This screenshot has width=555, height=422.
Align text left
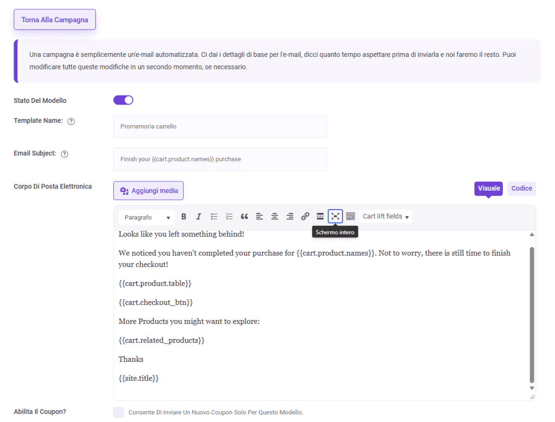pyautogui.click(x=260, y=217)
